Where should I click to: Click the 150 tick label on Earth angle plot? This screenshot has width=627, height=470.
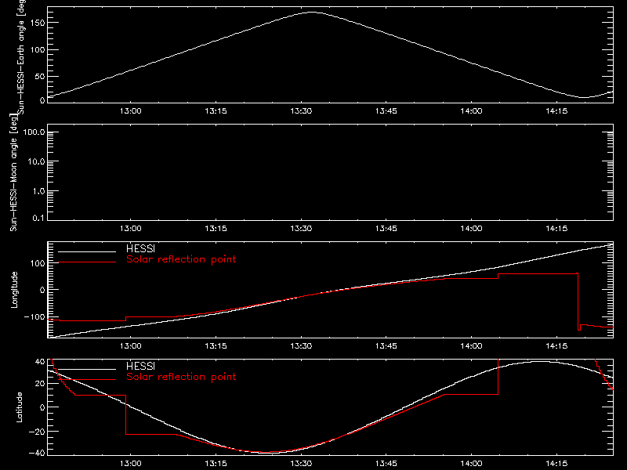(38, 23)
